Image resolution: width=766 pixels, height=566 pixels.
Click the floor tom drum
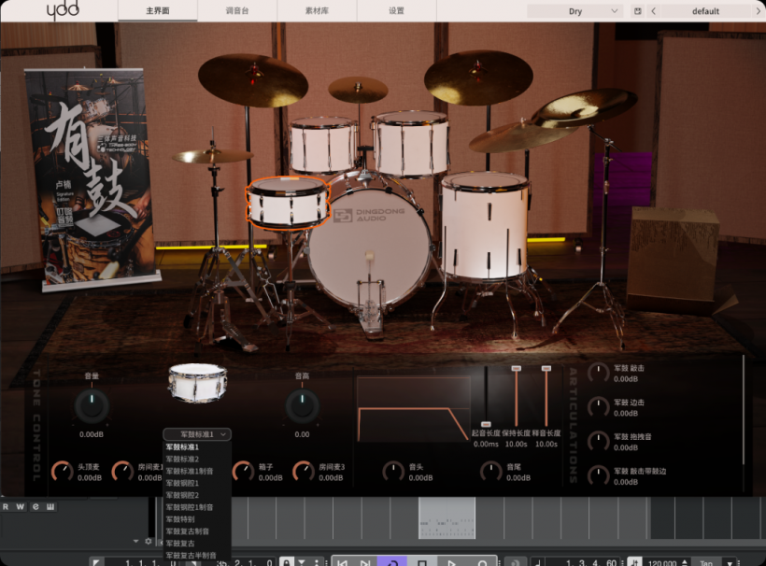point(484,226)
